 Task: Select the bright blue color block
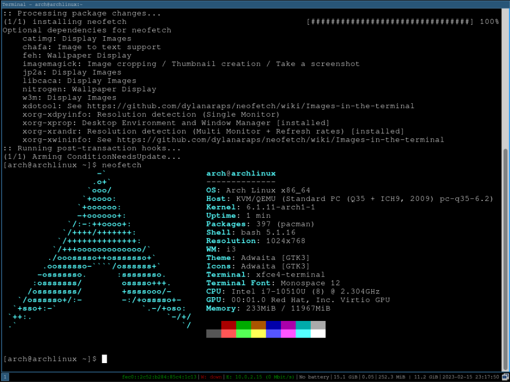click(x=273, y=333)
